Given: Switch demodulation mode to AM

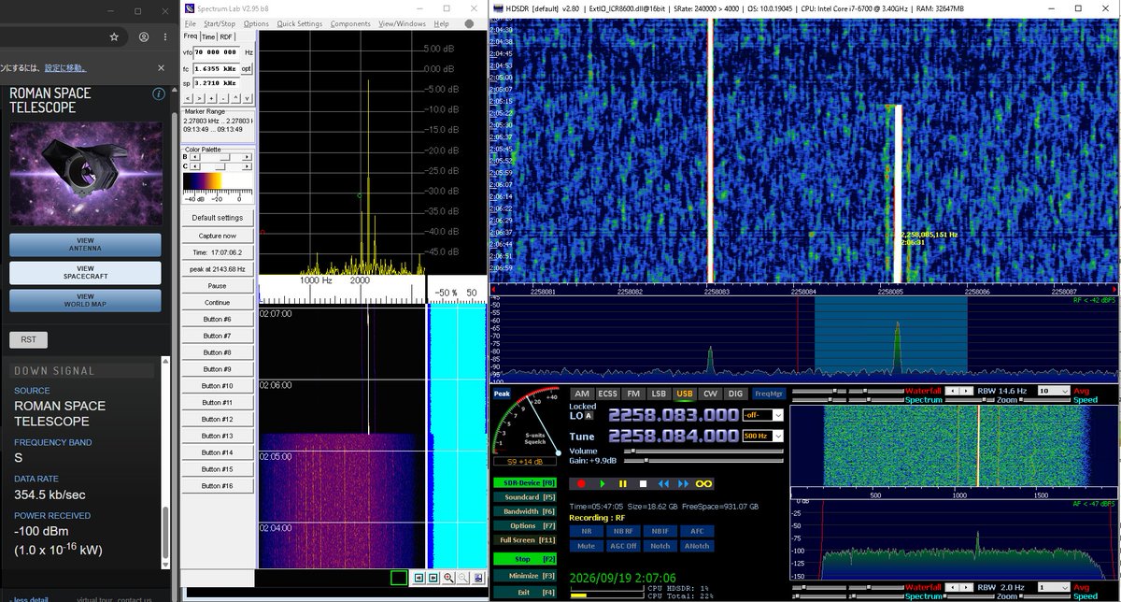Looking at the screenshot, I should click(x=582, y=394).
